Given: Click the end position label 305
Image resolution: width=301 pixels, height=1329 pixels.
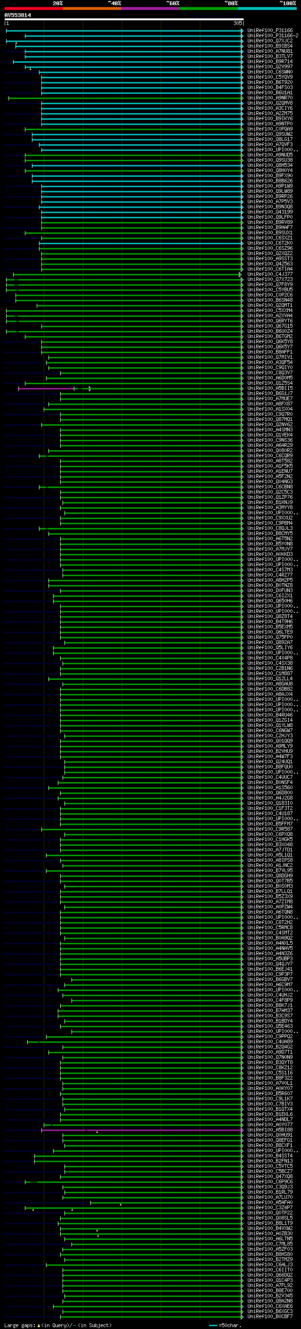Looking at the screenshot, I should click(x=237, y=23).
